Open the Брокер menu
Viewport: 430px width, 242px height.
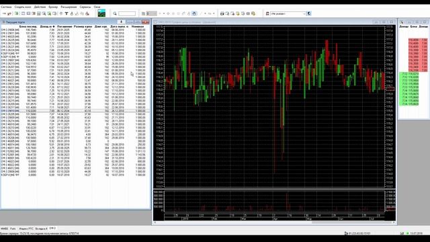pyautogui.click(x=53, y=7)
